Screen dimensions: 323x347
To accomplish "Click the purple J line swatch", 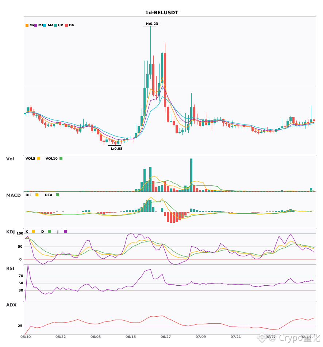I will (65, 231).
